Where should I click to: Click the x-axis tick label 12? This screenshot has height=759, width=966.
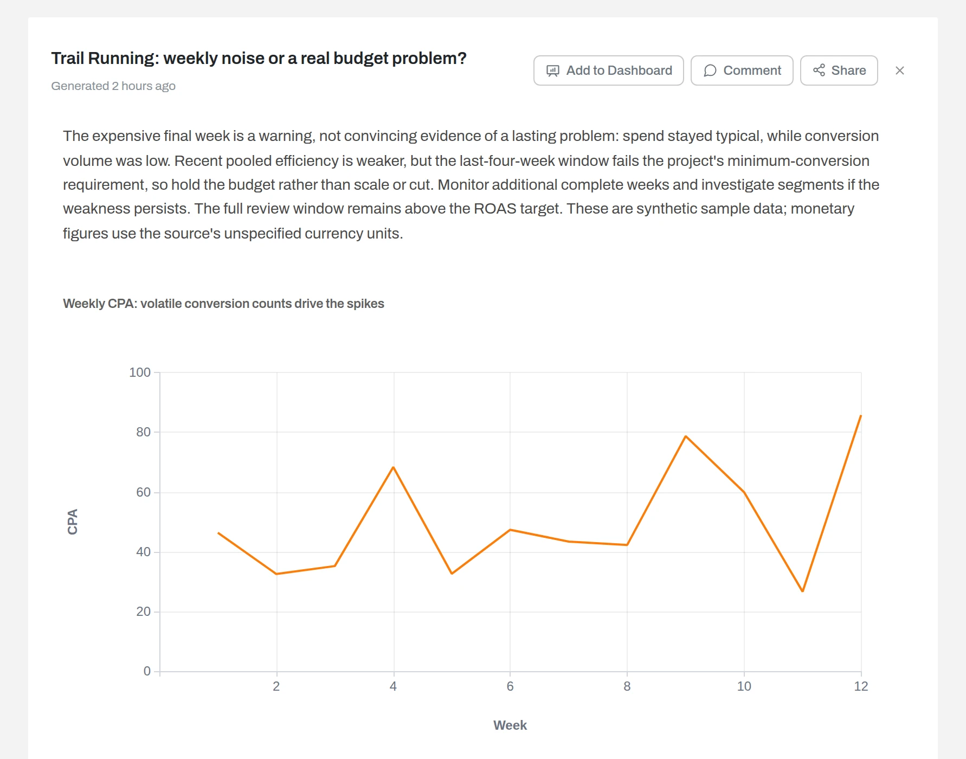click(x=861, y=686)
